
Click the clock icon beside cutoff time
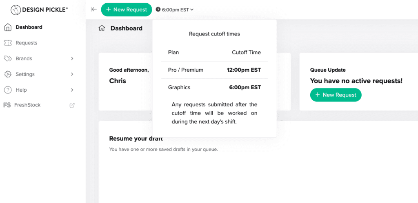pos(158,10)
